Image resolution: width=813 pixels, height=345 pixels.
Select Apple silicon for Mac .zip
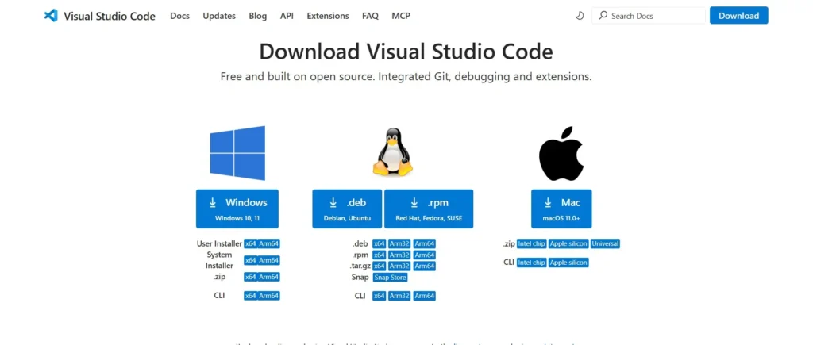(x=568, y=243)
